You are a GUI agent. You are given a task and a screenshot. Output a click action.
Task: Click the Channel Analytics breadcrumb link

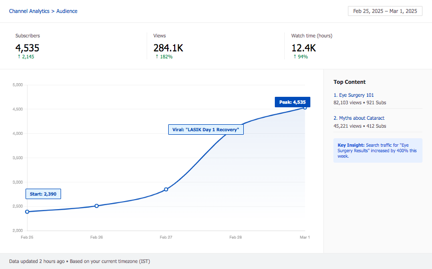click(x=29, y=11)
